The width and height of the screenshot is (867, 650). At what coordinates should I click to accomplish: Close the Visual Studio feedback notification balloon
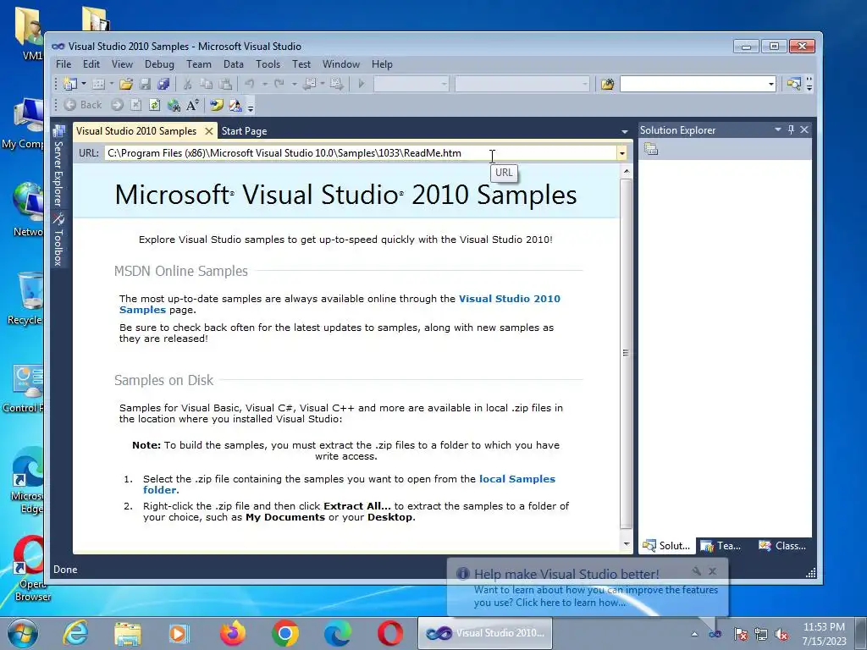[713, 571]
